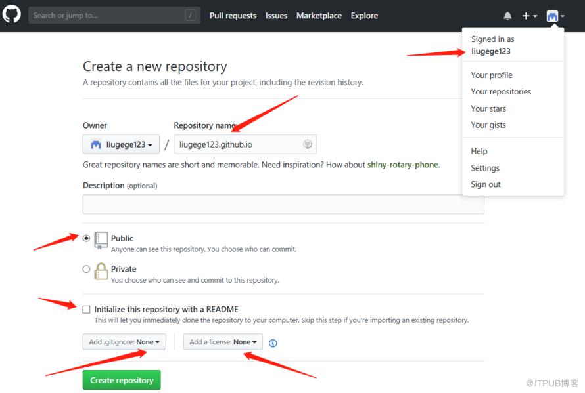Visit the Marketplace page
The image size is (585, 393).
click(x=319, y=16)
